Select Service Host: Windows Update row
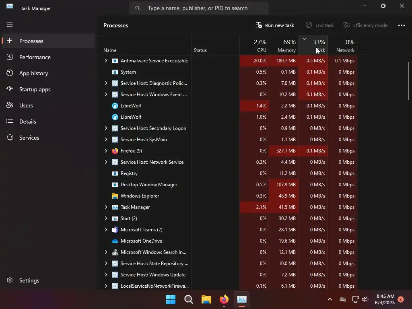The height and width of the screenshot is (309, 412). click(228, 275)
